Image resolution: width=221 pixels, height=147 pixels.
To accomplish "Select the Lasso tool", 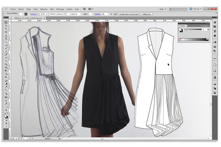I will (6, 32).
